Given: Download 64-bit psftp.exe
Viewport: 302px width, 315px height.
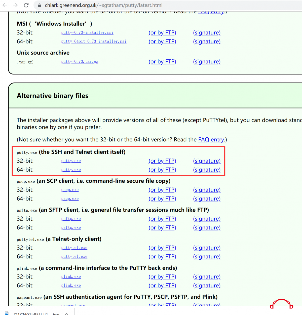Looking at the screenshot, I should coord(71,227).
